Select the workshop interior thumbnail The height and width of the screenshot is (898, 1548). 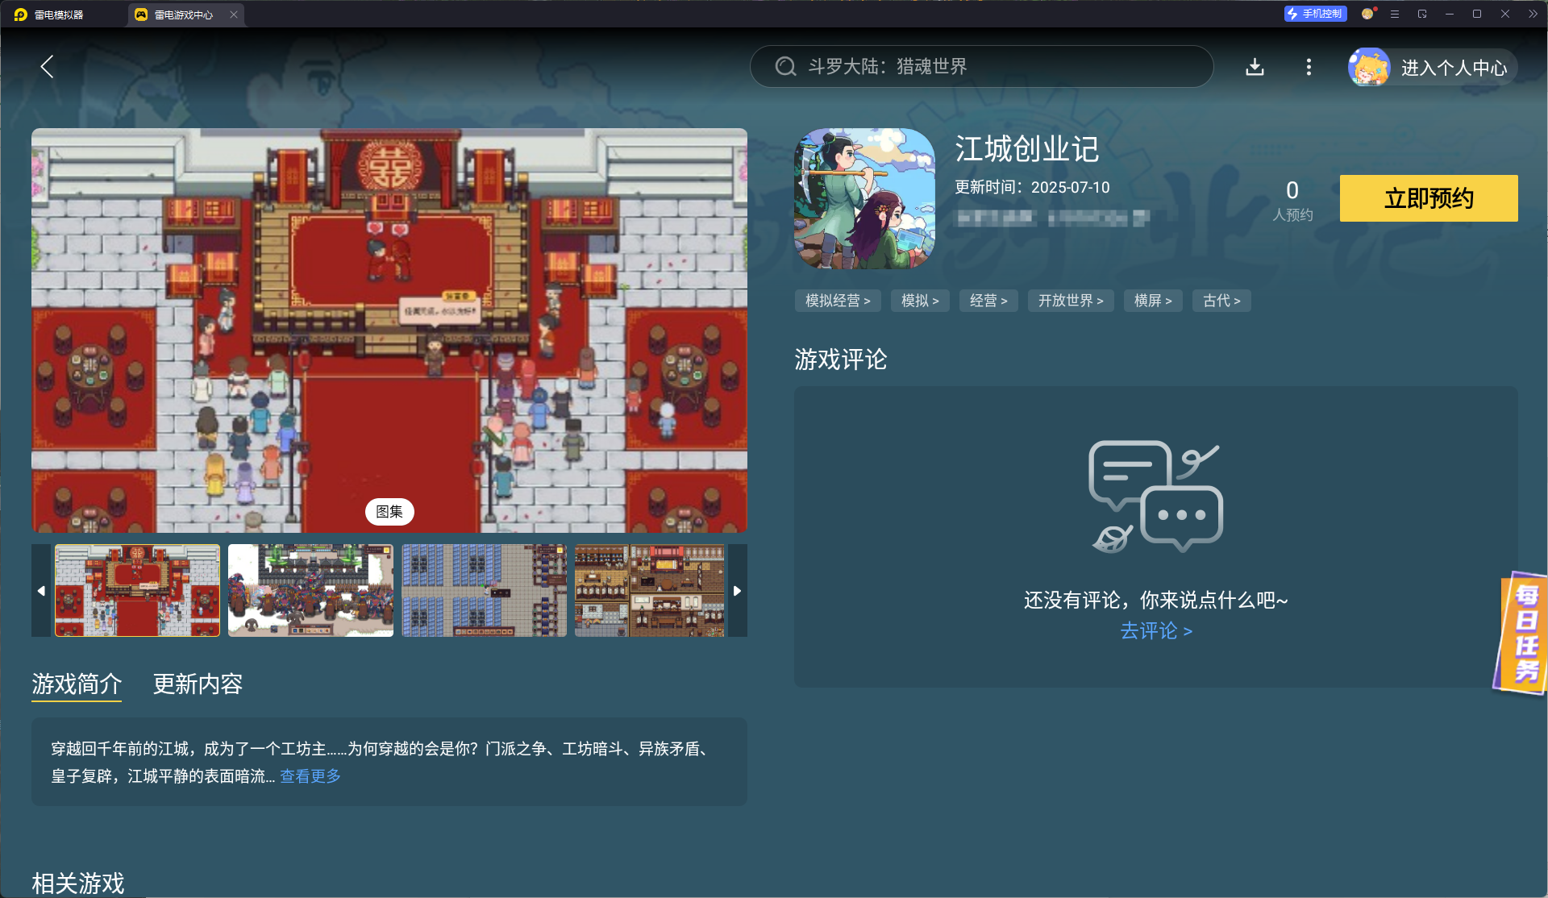[x=650, y=591]
